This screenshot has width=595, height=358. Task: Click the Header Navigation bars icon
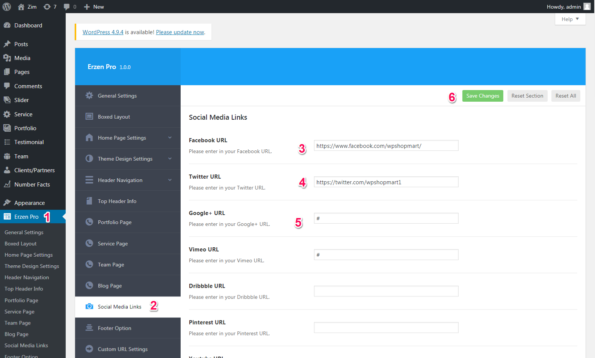[x=89, y=180]
